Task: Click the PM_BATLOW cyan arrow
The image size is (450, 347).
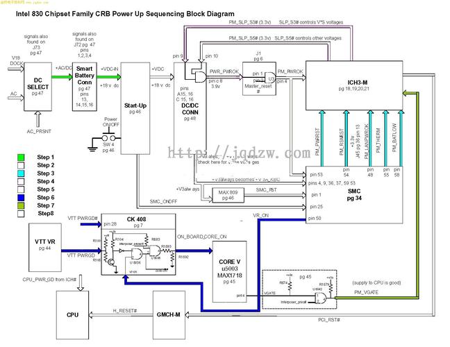Action: click(x=401, y=138)
